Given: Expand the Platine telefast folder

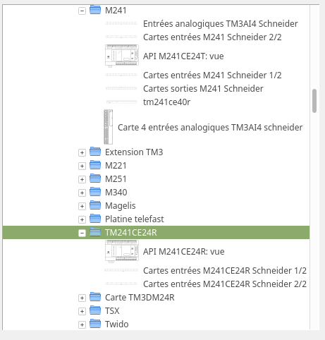Looking at the screenshot, I should [82, 219].
